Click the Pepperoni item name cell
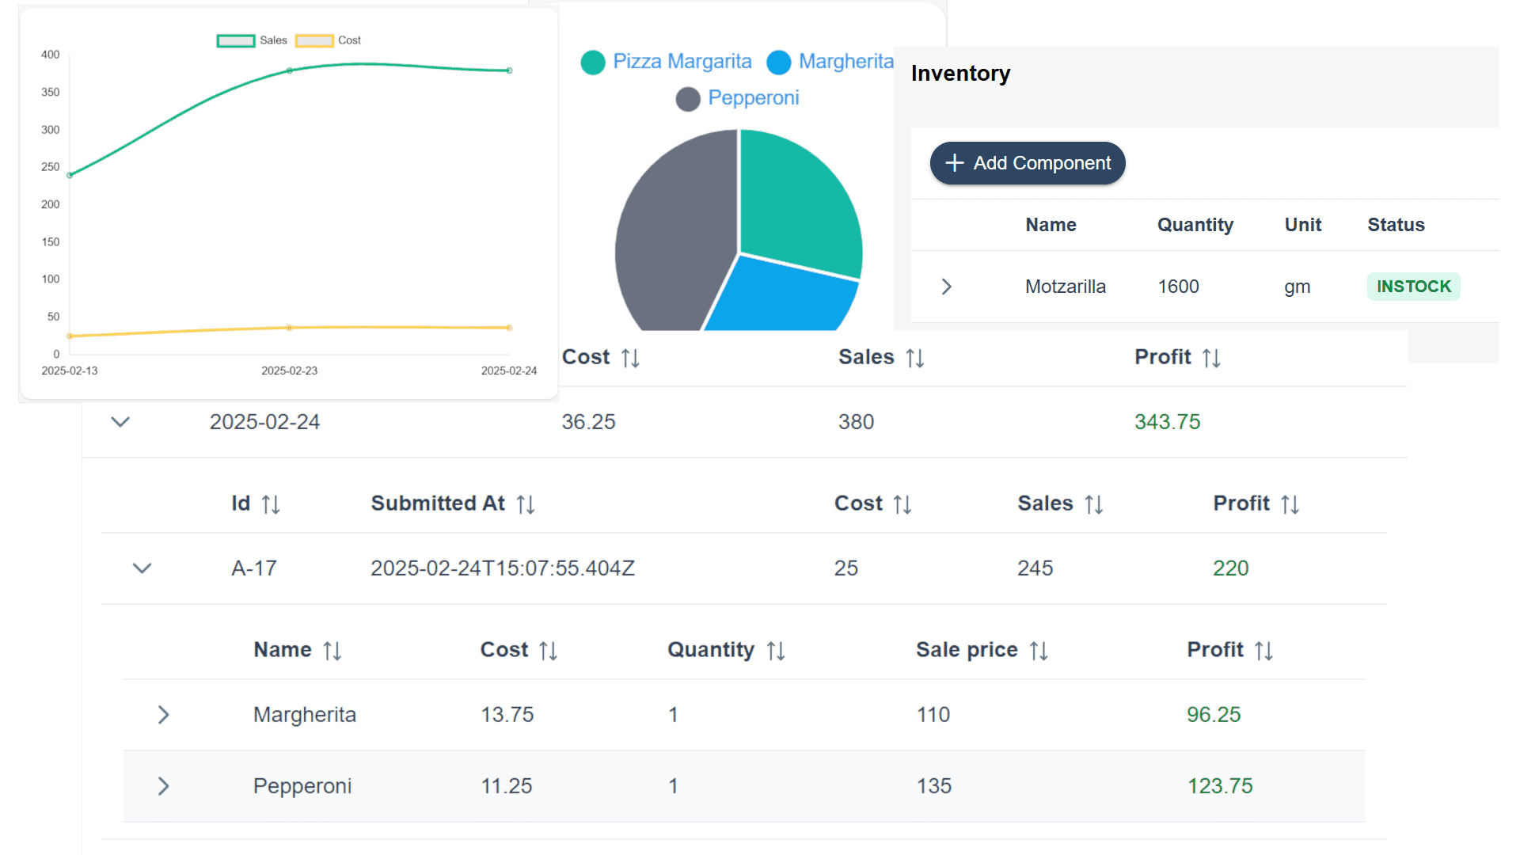Screen dimensions: 1520x855 pyautogui.click(x=302, y=786)
